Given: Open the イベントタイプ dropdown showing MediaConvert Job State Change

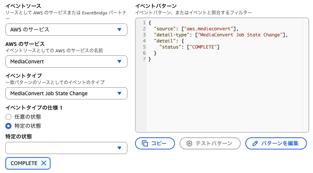Looking at the screenshot, I should (66, 93).
